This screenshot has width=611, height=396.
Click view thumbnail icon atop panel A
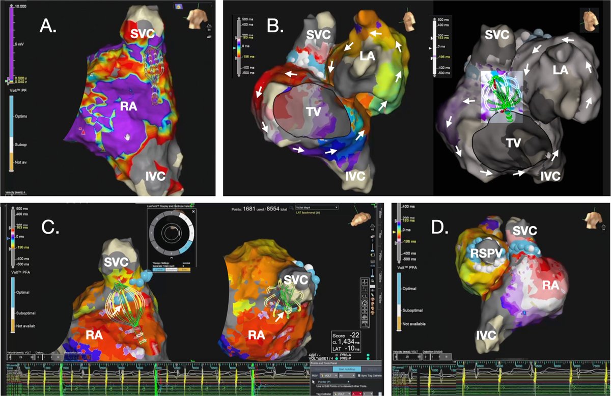click(179, 7)
